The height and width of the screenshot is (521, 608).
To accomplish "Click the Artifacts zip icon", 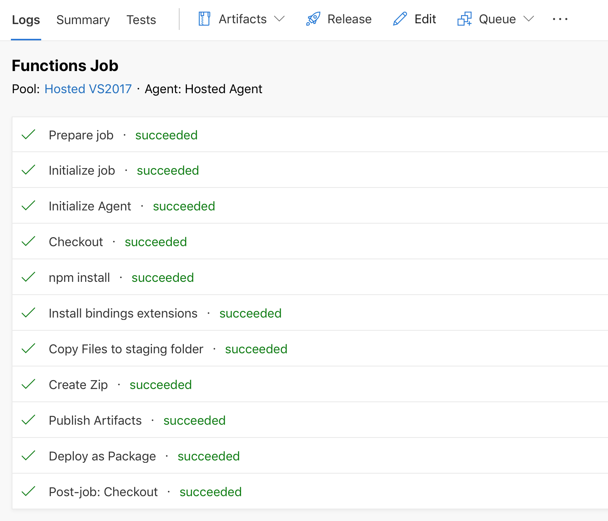I will click(x=204, y=19).
